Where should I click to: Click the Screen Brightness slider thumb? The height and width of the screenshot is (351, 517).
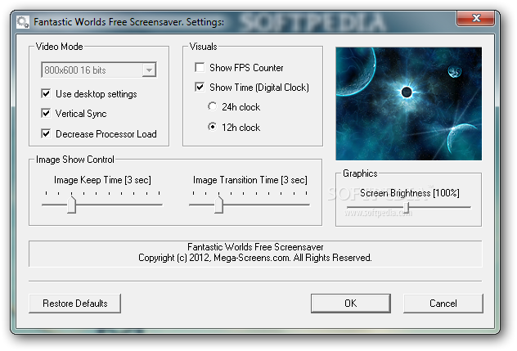click(407, 208)
